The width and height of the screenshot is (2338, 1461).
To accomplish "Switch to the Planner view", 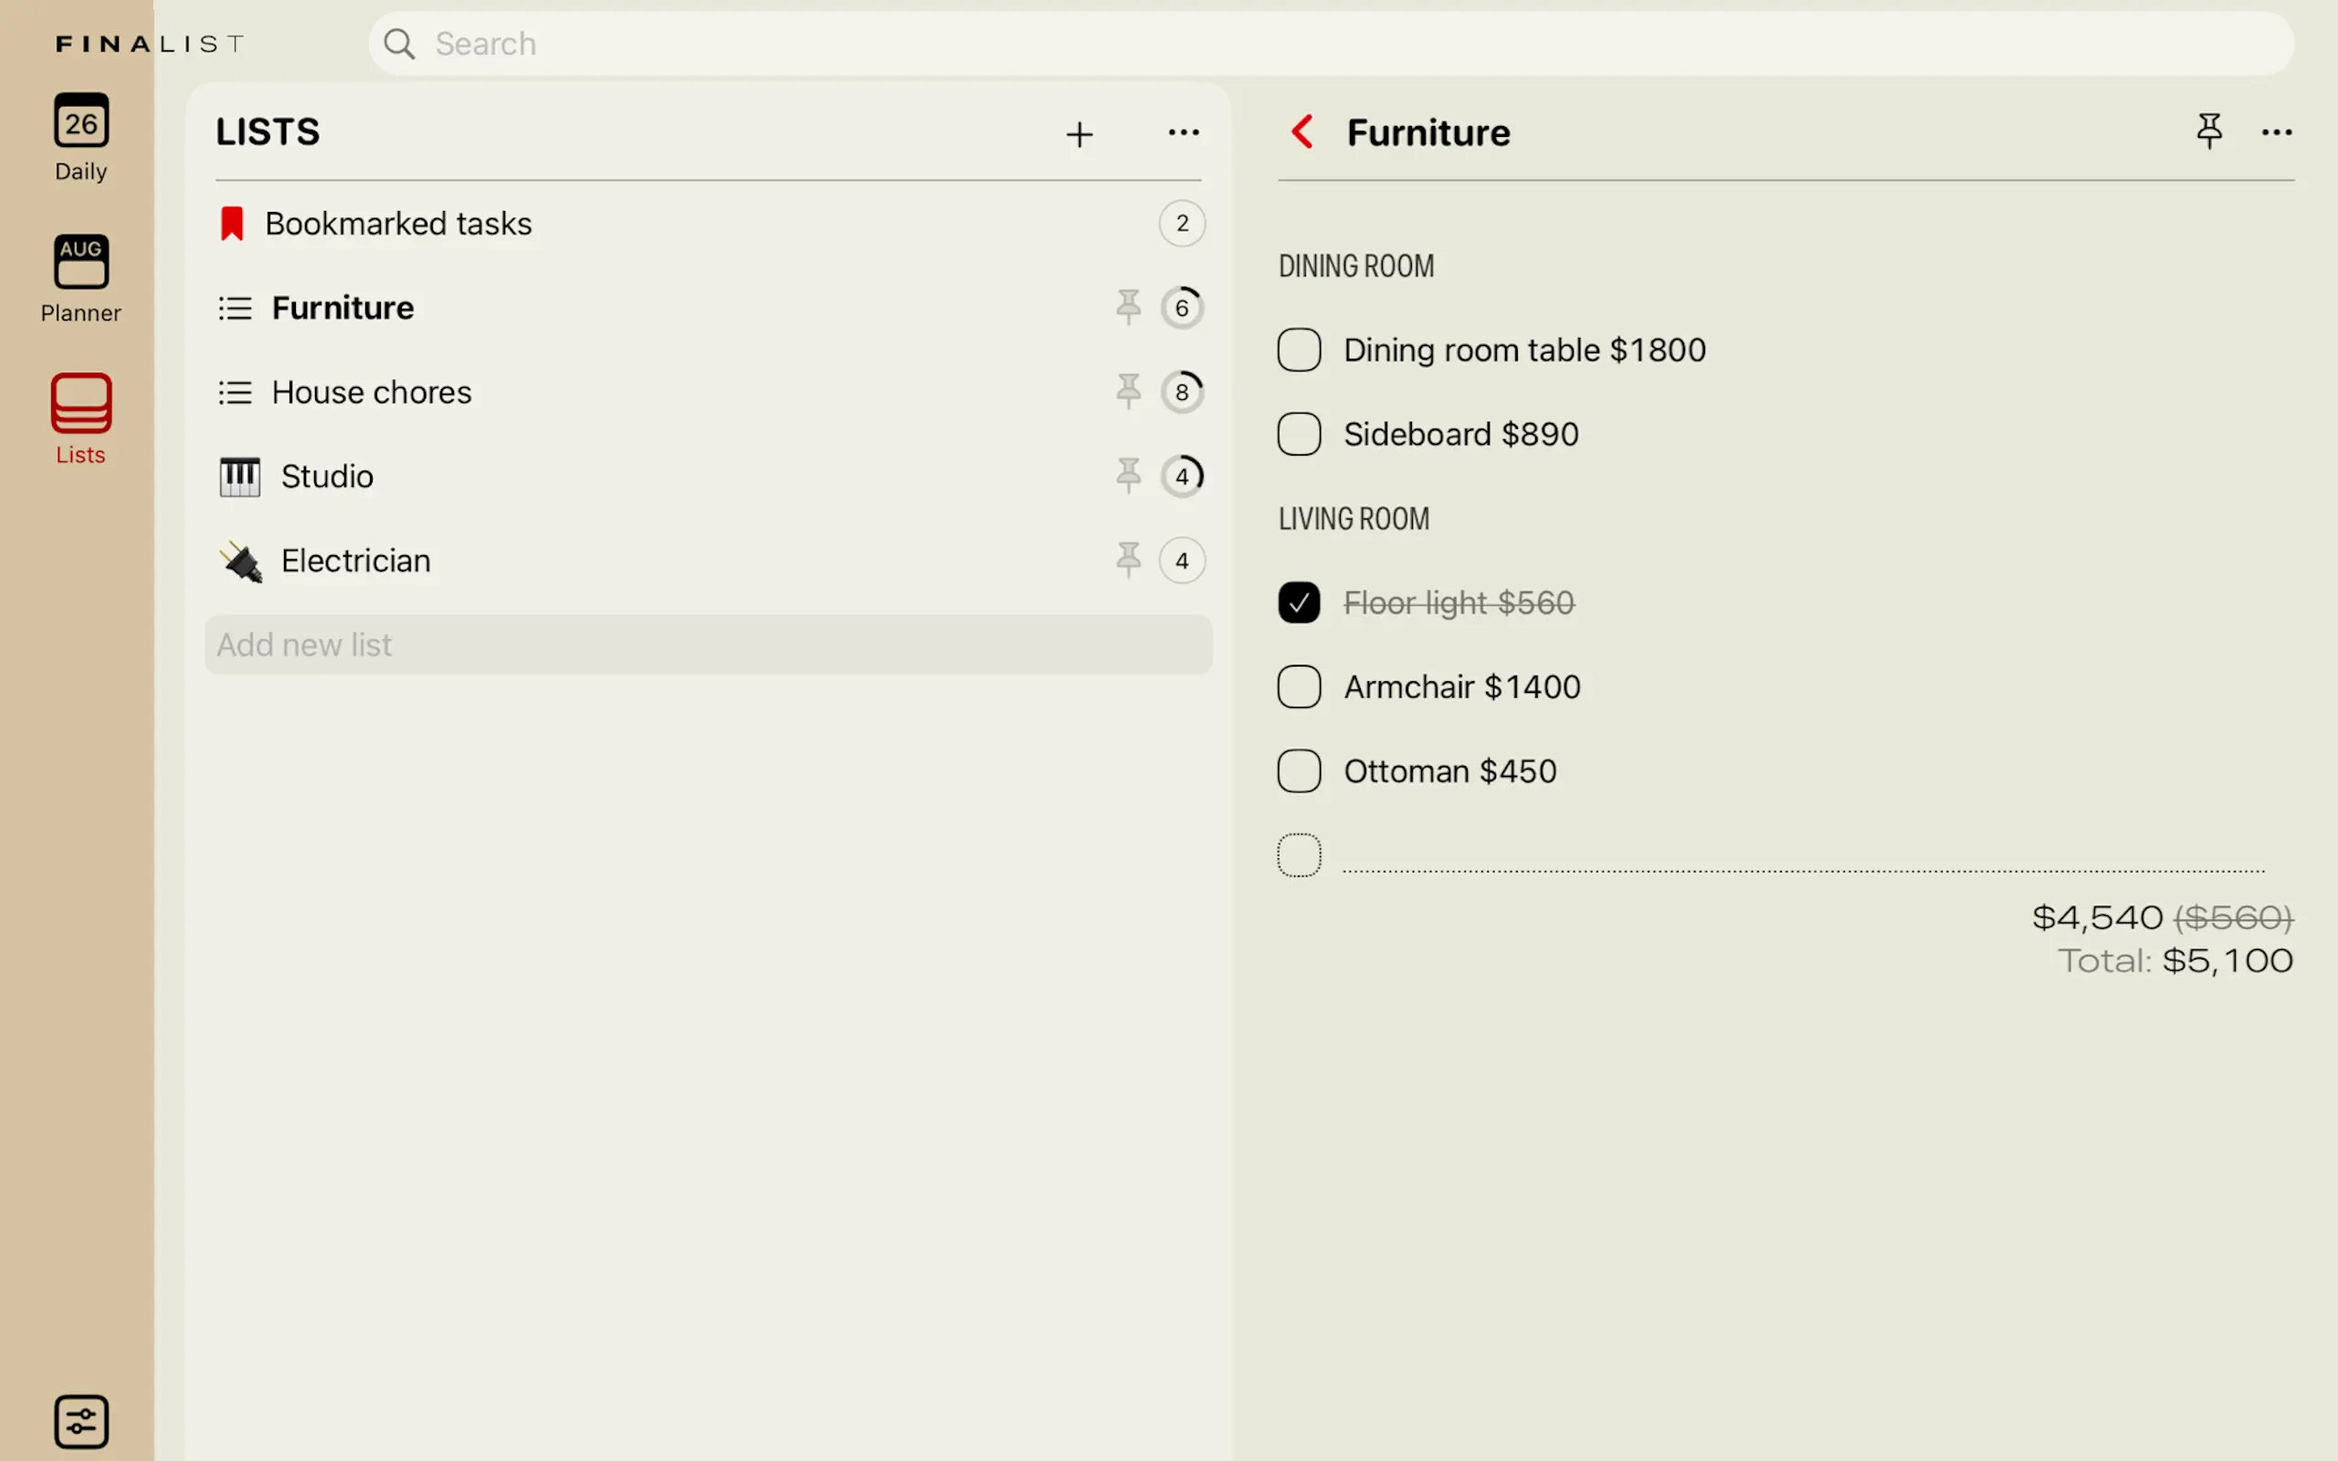I will click(x=81, y=279).
